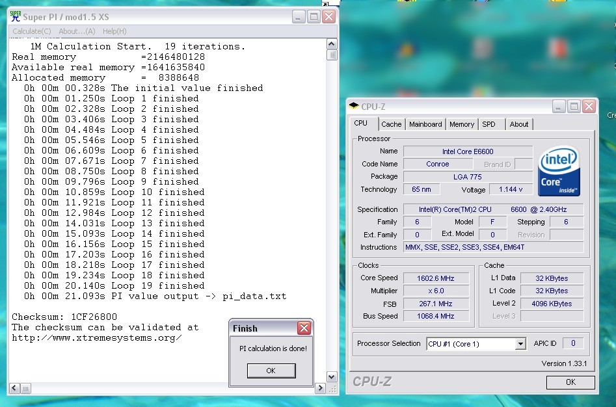
Task: Switch to the SPD tab in CPU-Z
Action: coord(489,124)
